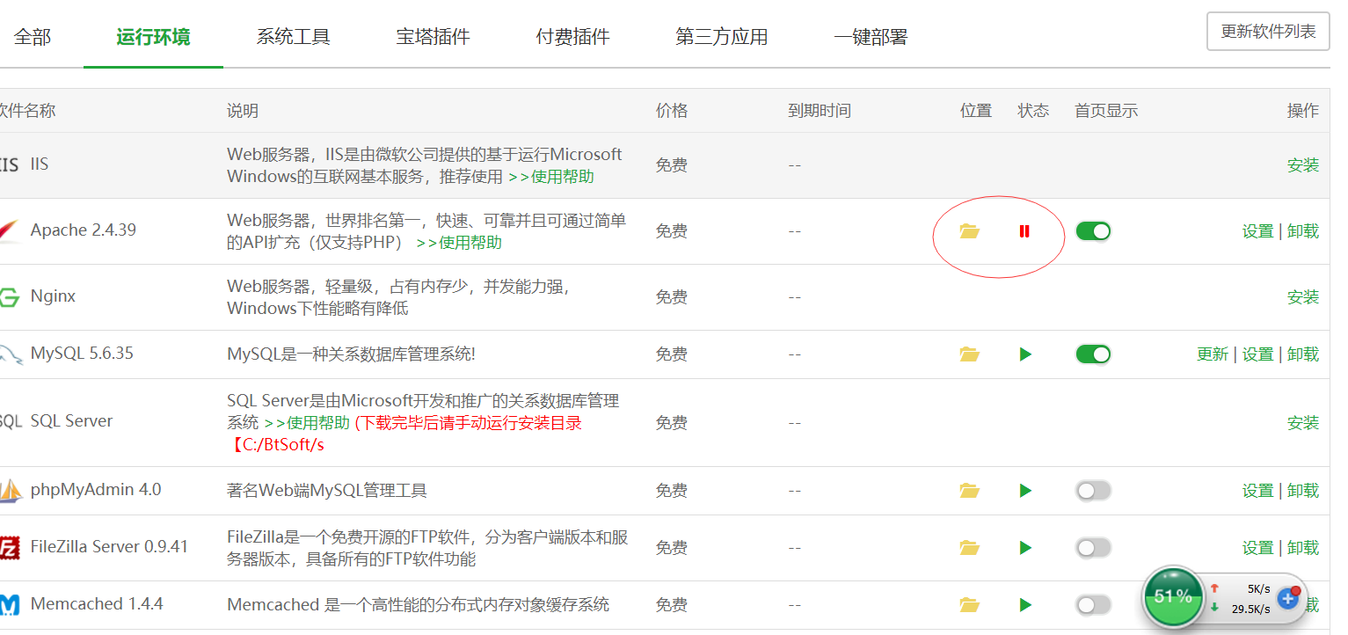This screenshot has width=1348, height=635.
Task: Enable FileZilla Server homepage display toggle
Action: click(1093, 548)
